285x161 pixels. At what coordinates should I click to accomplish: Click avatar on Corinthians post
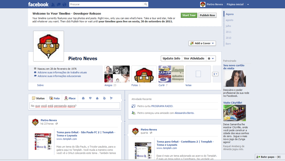135,131
